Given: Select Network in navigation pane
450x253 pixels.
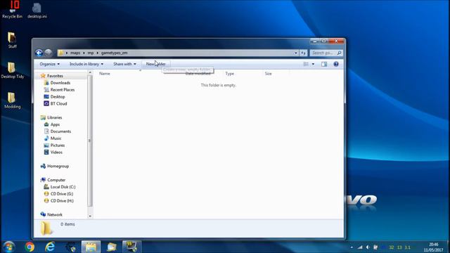Looking at the screenshot, I should 55,214.
